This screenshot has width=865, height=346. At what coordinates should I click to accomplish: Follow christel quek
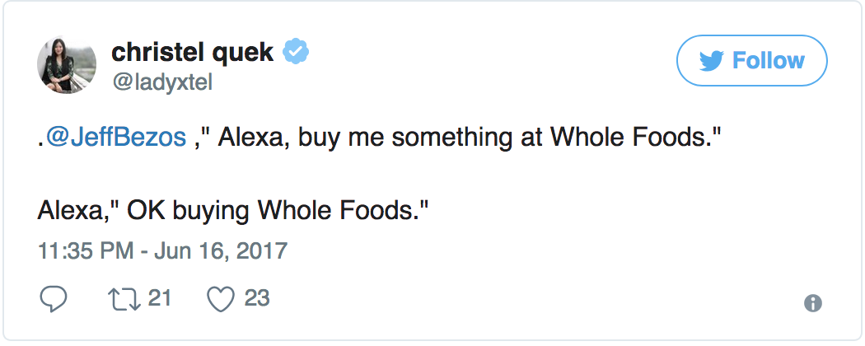tap(751, 61)
